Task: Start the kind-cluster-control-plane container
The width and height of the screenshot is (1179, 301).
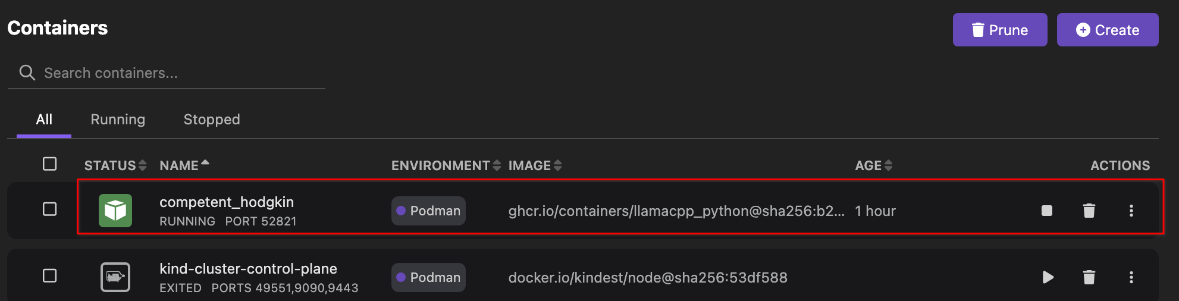Action: [x=1048, y=277]
